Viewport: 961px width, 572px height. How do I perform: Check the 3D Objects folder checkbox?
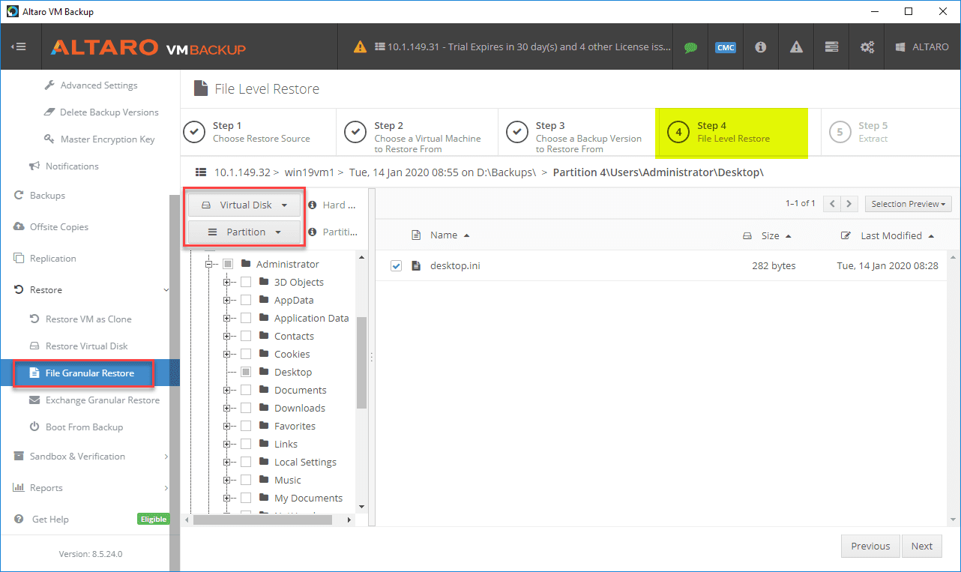click(246, 282)
